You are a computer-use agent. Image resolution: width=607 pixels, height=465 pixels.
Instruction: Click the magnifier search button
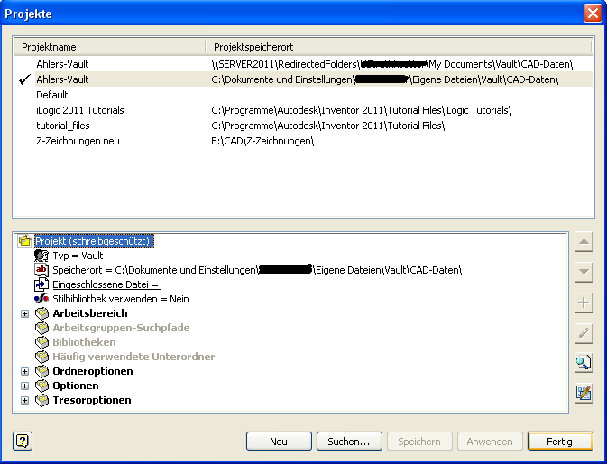(x=584, y=363)
